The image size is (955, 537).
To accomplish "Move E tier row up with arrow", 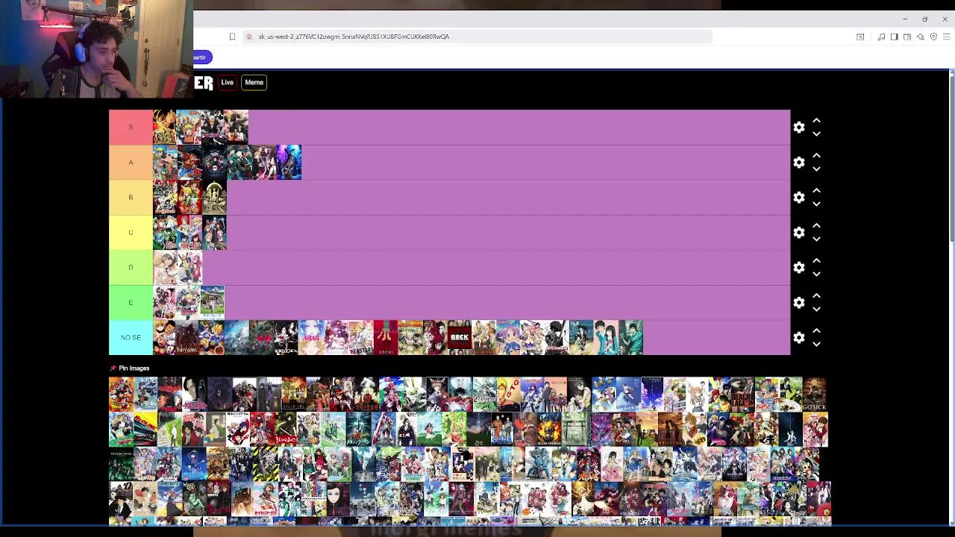I will click(x=816, y=296).
